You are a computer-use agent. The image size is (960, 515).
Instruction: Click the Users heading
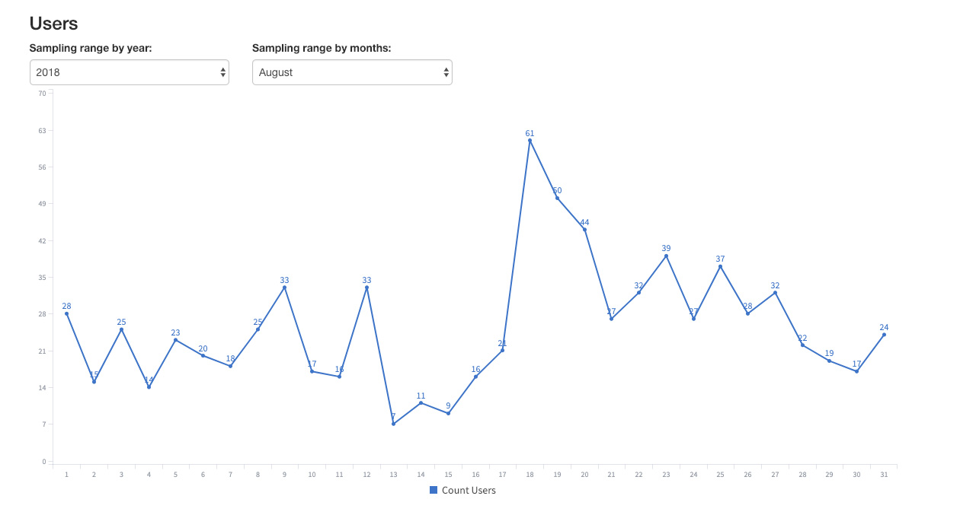click(x=54, y=24)
